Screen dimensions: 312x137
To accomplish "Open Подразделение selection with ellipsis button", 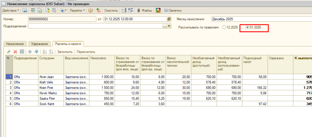I will 165,26.
